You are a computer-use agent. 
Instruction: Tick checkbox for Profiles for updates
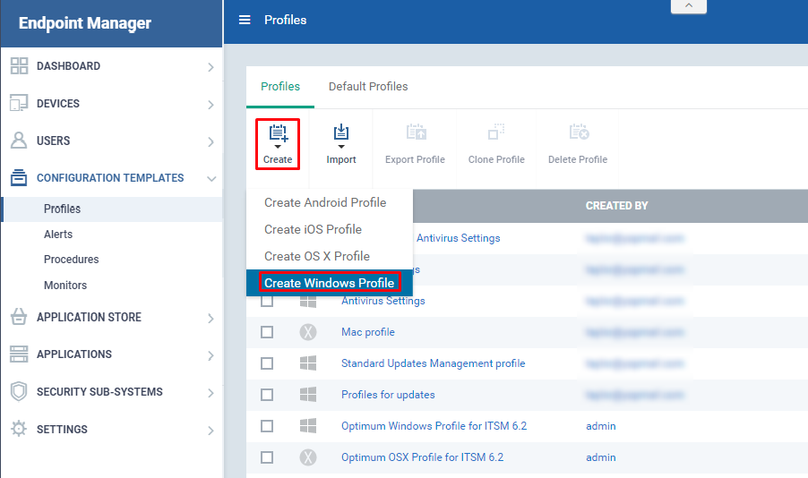tap(267, 395)
